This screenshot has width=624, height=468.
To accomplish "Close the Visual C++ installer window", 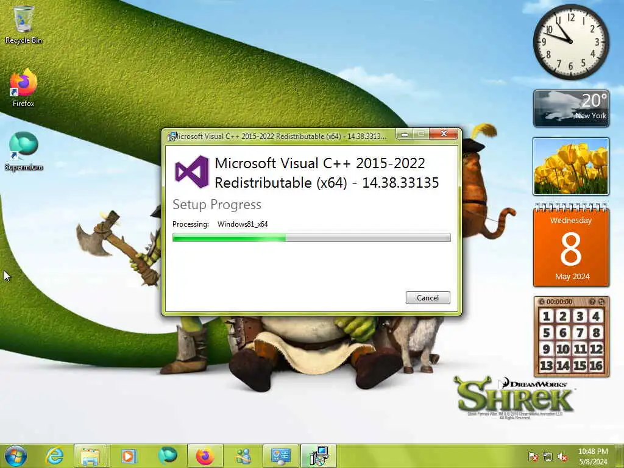I will 444,133.
